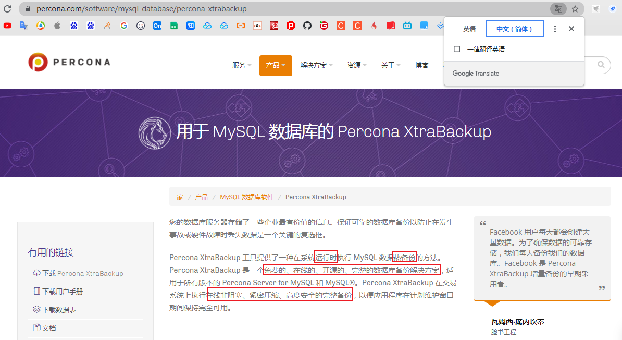The height and width of the screenshot is (340, 622).
Task: Open the Bilibili TV bookmark
Action: click(407, 26)
